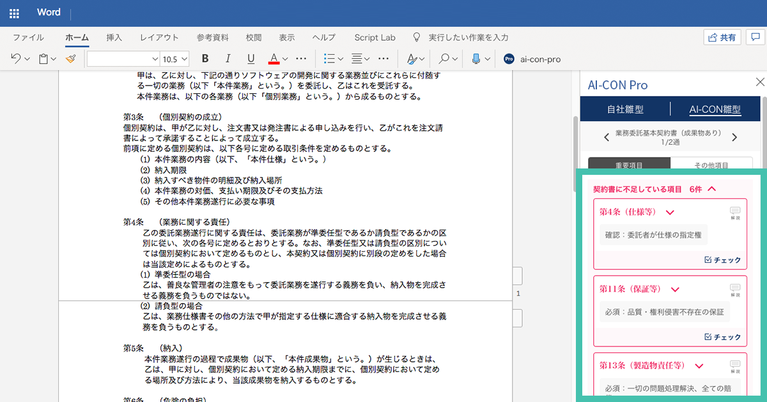The width and height of the screenshot is (767, 402).
Task: Open explanation icon for 第4条
Action: [x=735, y=212]
